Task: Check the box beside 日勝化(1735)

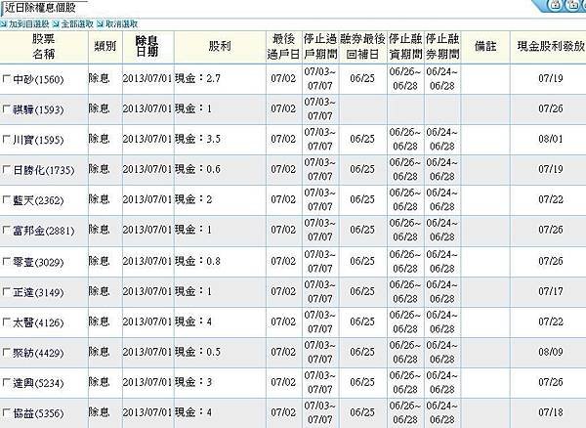Action: point(6,170)
